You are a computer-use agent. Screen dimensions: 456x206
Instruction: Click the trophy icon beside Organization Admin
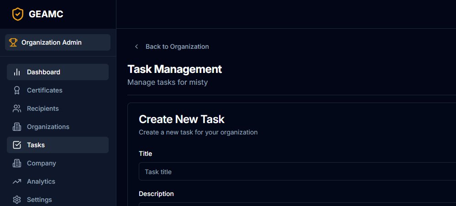13,42
